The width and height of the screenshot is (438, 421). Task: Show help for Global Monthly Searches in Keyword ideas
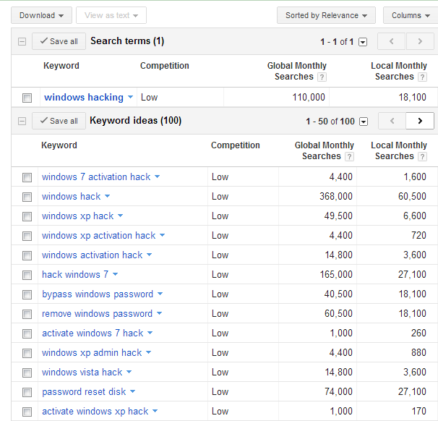(349, 156)
